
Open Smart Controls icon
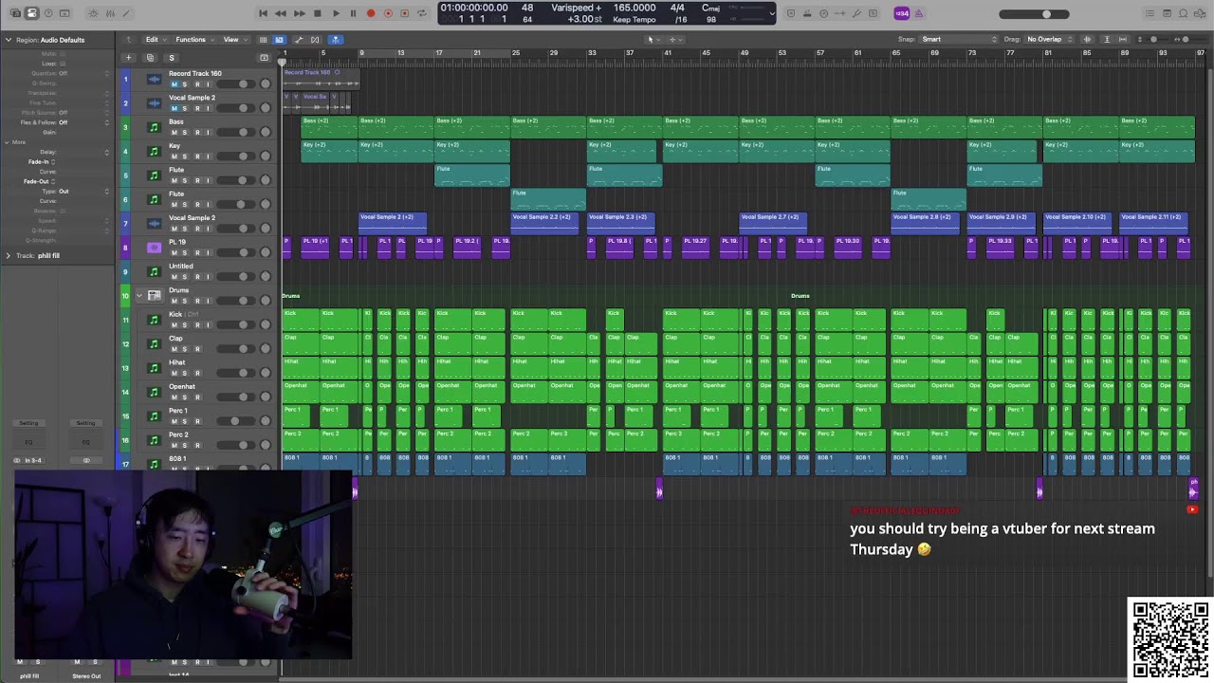pos(93,13)
